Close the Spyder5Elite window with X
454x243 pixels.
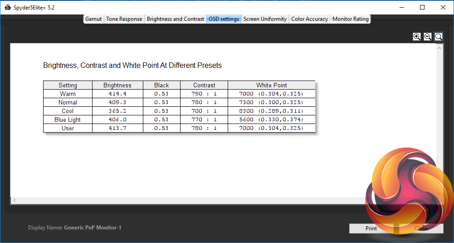443,7
